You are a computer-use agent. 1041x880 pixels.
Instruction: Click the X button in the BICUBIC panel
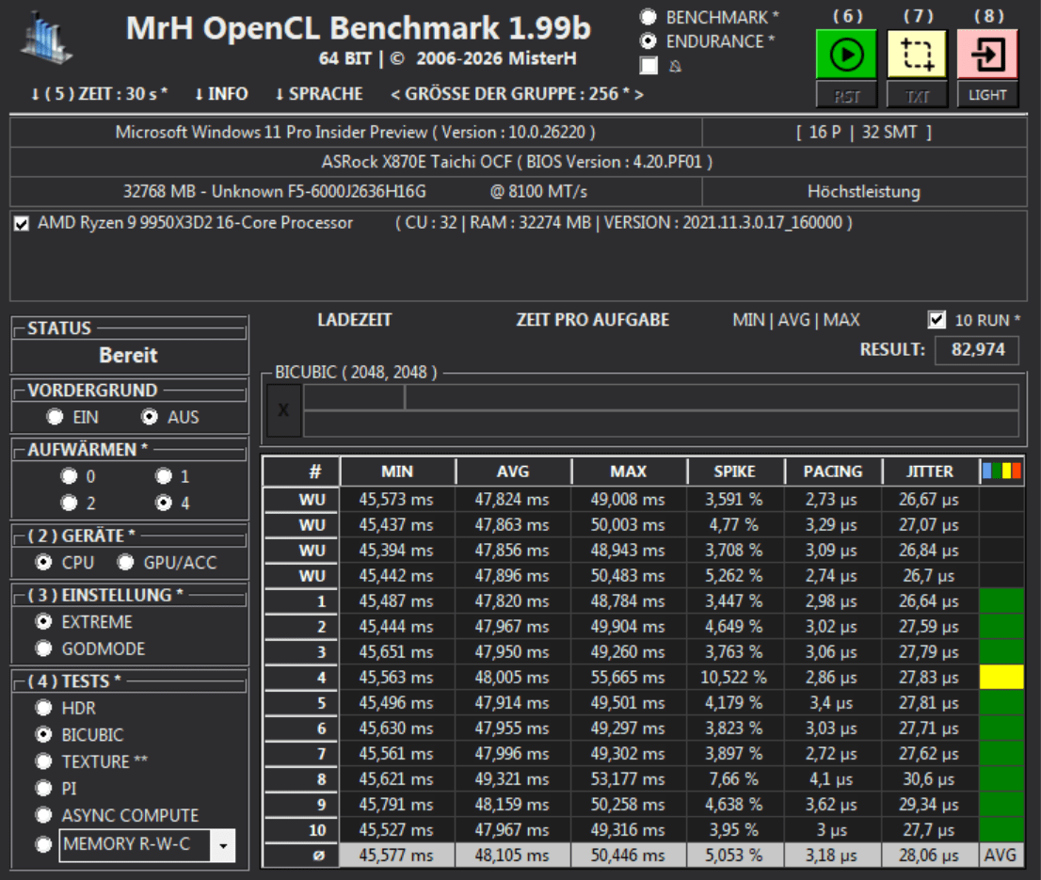pos(283,410)
